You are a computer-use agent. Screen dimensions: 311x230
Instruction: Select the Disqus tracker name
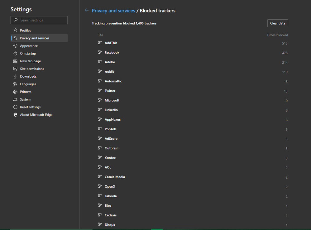pyautogui.click(x=110, y=225)
